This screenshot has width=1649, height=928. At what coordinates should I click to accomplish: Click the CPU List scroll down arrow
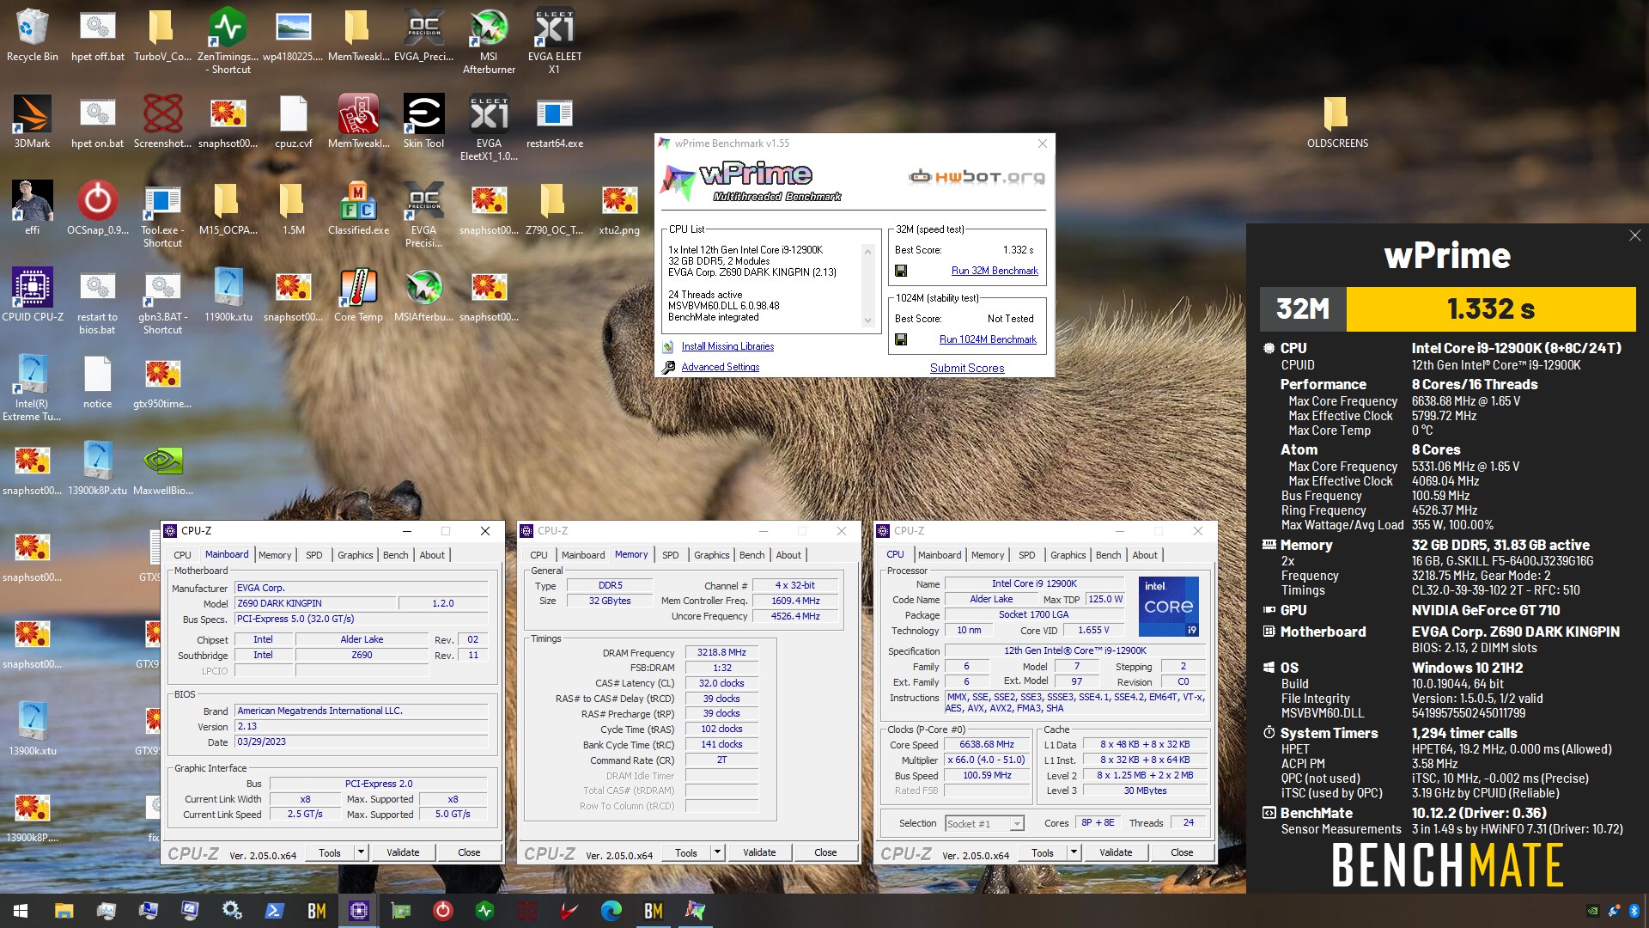(867, 321)
